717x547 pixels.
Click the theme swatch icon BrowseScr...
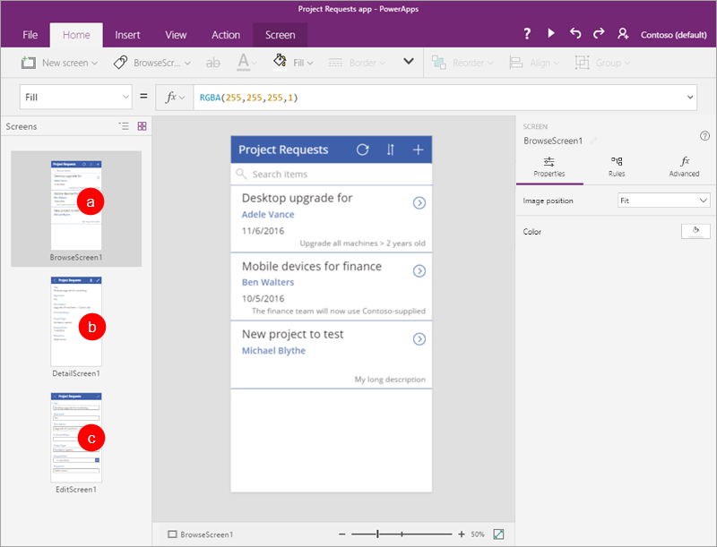(120, 63)
